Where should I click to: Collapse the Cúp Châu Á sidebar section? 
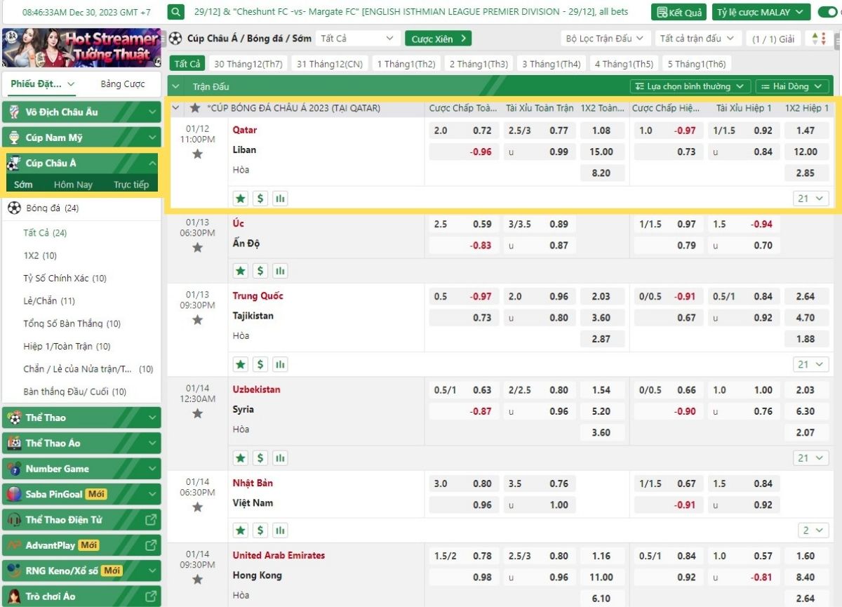coord(152,164)
